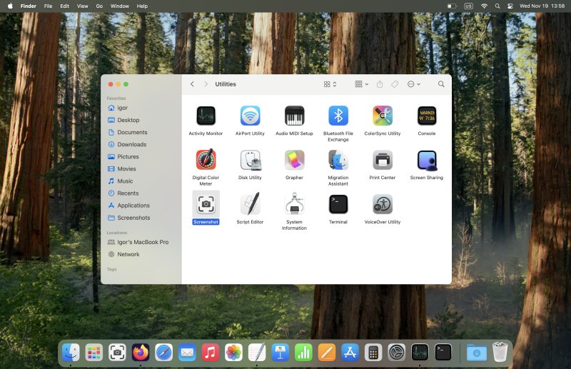Open the Safari icon in the Dock
Image resolution: width=571 pixels, height=369 pixels.
[x=163, y=352]
